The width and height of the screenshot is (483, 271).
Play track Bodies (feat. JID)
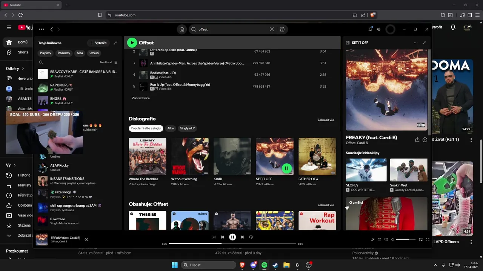click(233, 75)
